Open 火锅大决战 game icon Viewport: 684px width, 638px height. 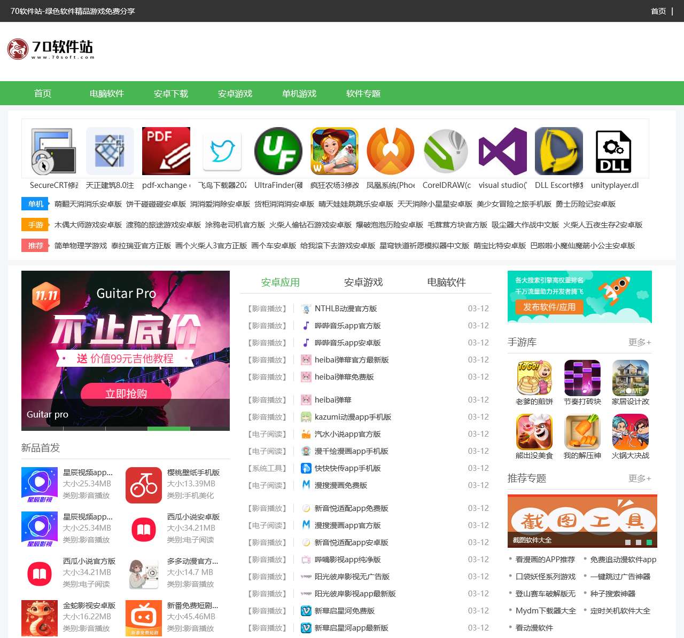click(631, 432)
